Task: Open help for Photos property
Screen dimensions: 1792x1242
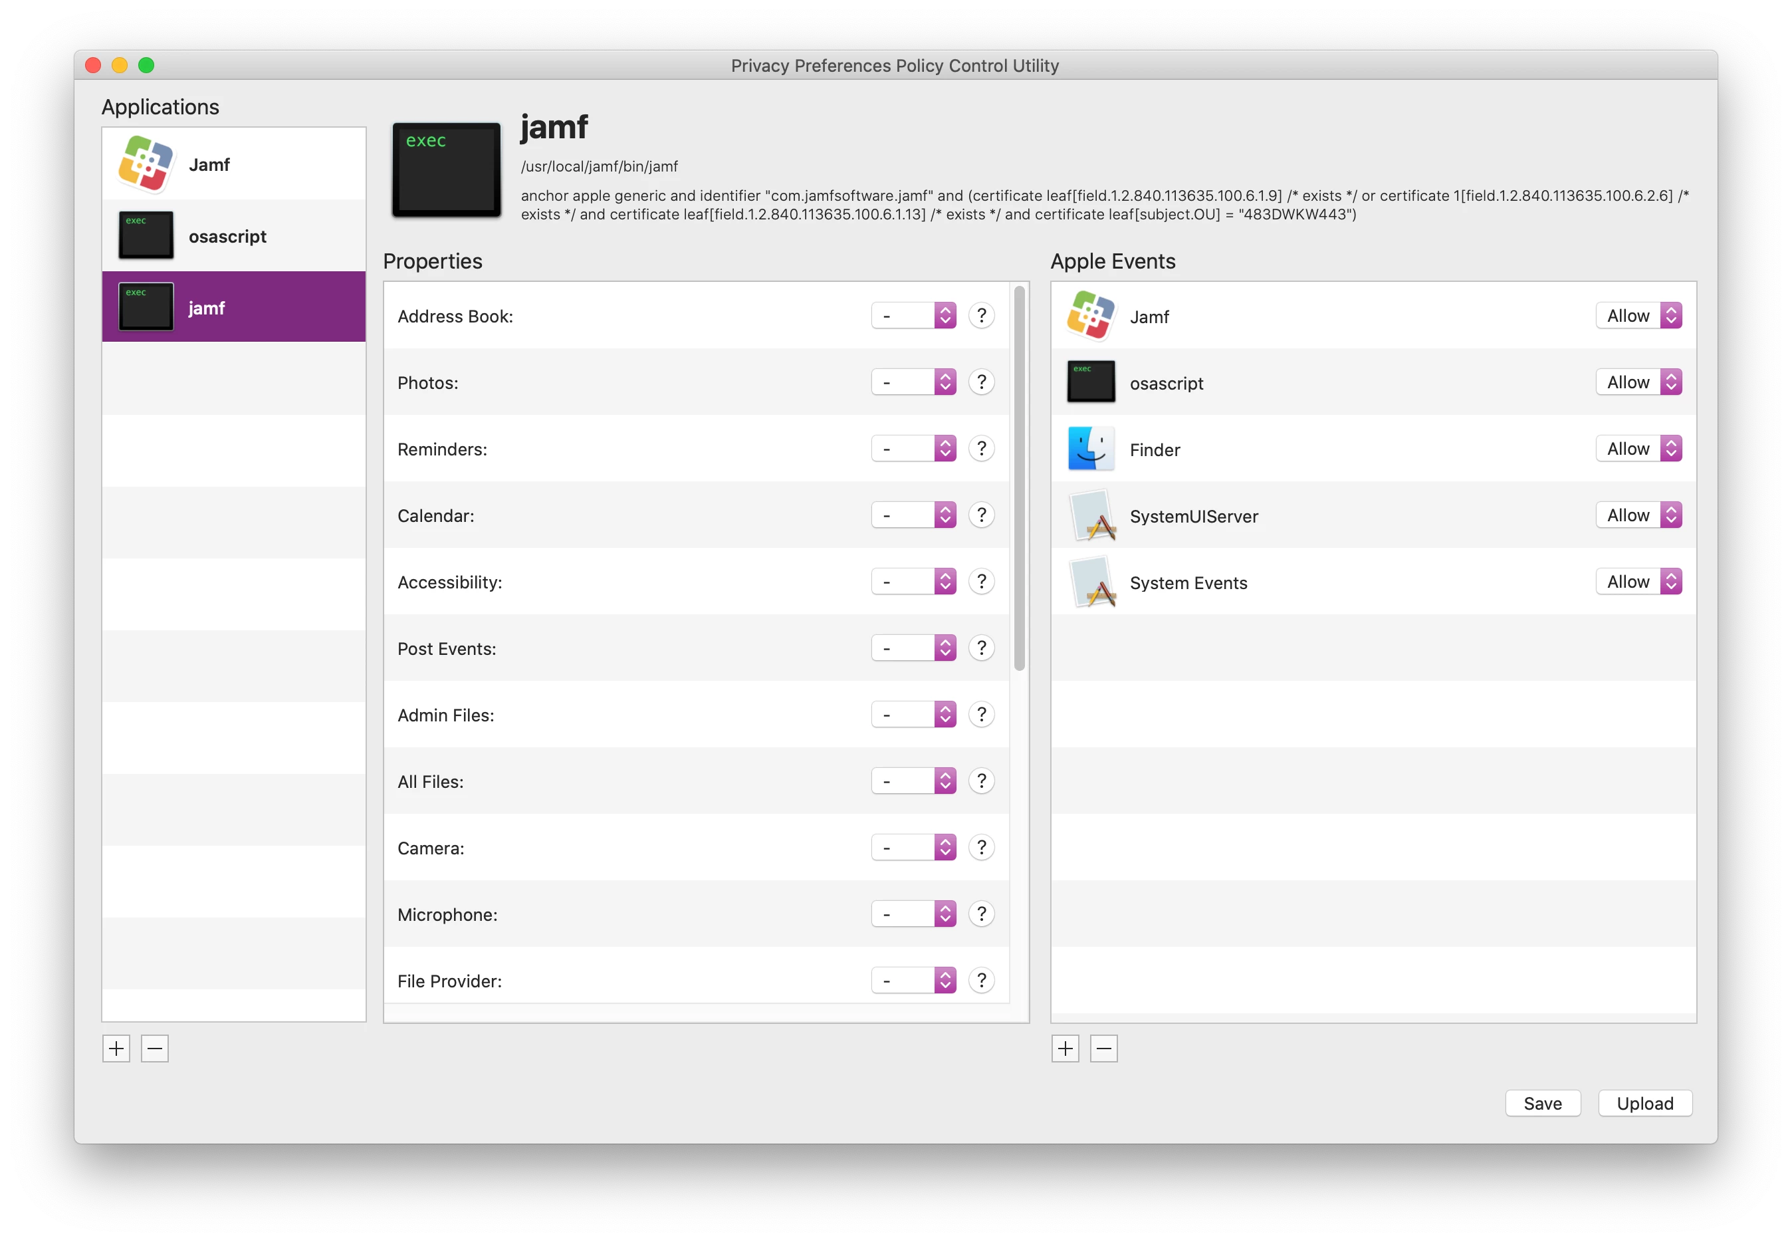Action: point(982,382)
